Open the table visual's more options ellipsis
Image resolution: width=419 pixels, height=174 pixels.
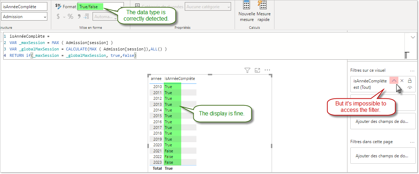267,70
